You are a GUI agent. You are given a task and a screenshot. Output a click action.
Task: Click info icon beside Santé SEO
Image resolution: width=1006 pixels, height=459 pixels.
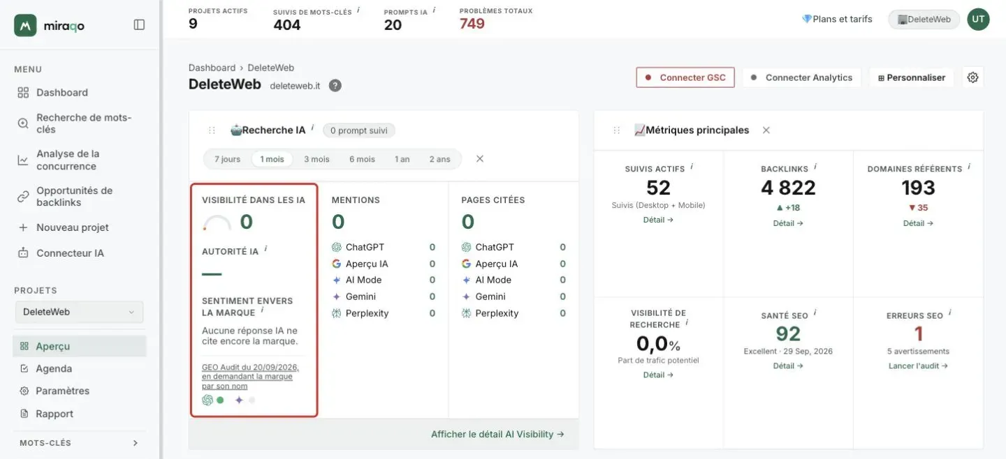click(815, 313)
